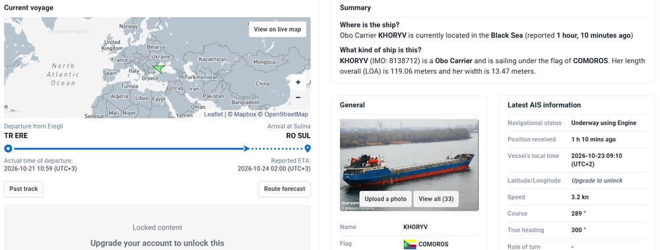Open View on live map
Screen dimensions: 660x250
click(277, 30)
